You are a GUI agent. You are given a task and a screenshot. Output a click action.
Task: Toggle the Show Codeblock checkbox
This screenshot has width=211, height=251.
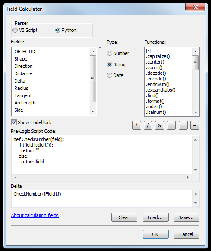pyautogui.click(x=31, y=122)
